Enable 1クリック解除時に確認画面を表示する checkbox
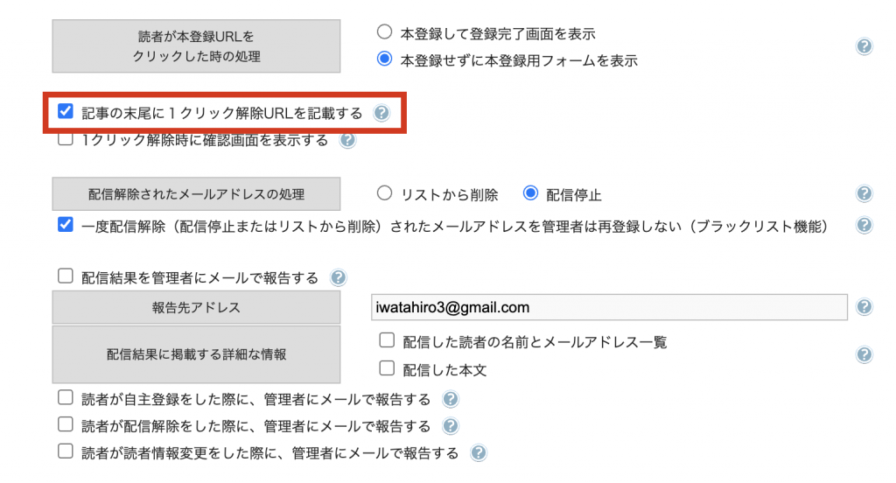The image size is (896, 483). click(66, 138)
